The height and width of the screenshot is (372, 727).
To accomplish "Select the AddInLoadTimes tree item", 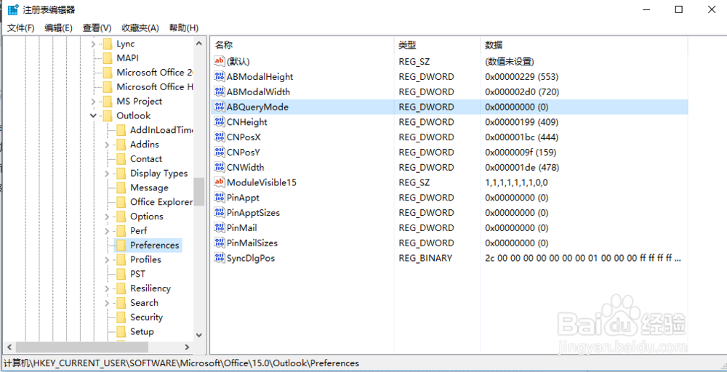I will [161, 130].
